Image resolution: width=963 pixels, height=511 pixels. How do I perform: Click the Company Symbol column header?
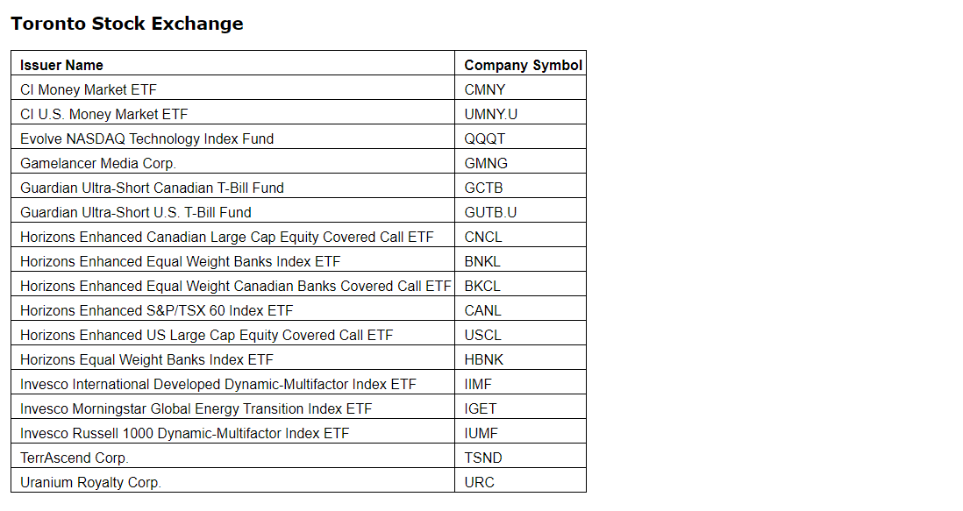(523, 65)
